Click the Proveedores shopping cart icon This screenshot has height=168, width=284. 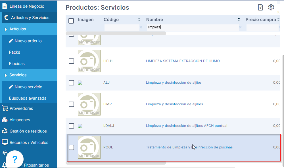coord(5,108)
